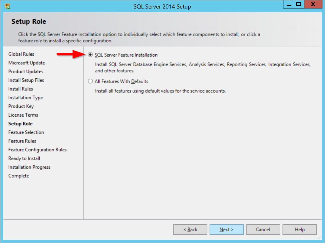
Task: Select Product Updates in sidebar
Action: pyautogui.click(x=26, y=72)
